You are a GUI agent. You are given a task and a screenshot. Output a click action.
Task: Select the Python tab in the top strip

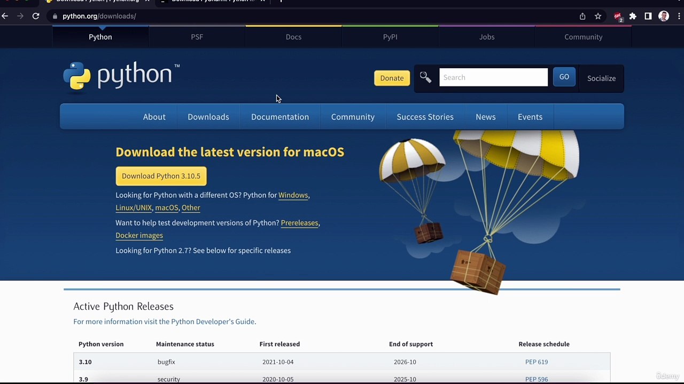click(x=100, y=37)
